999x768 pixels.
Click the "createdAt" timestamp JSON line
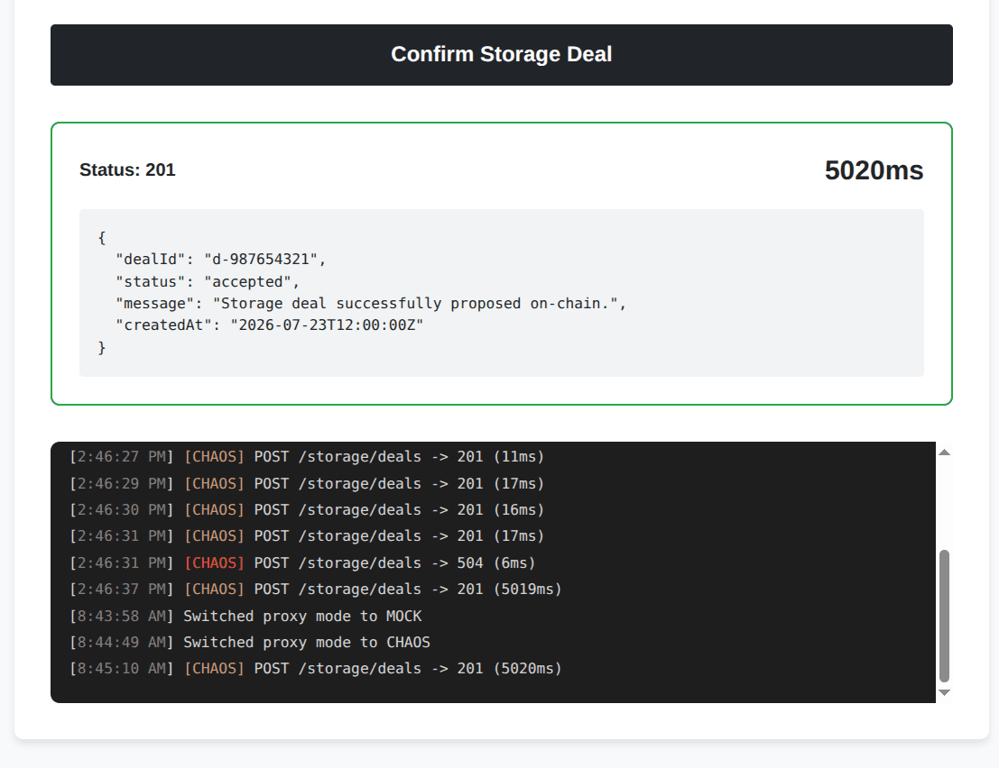tap(270, 325)
